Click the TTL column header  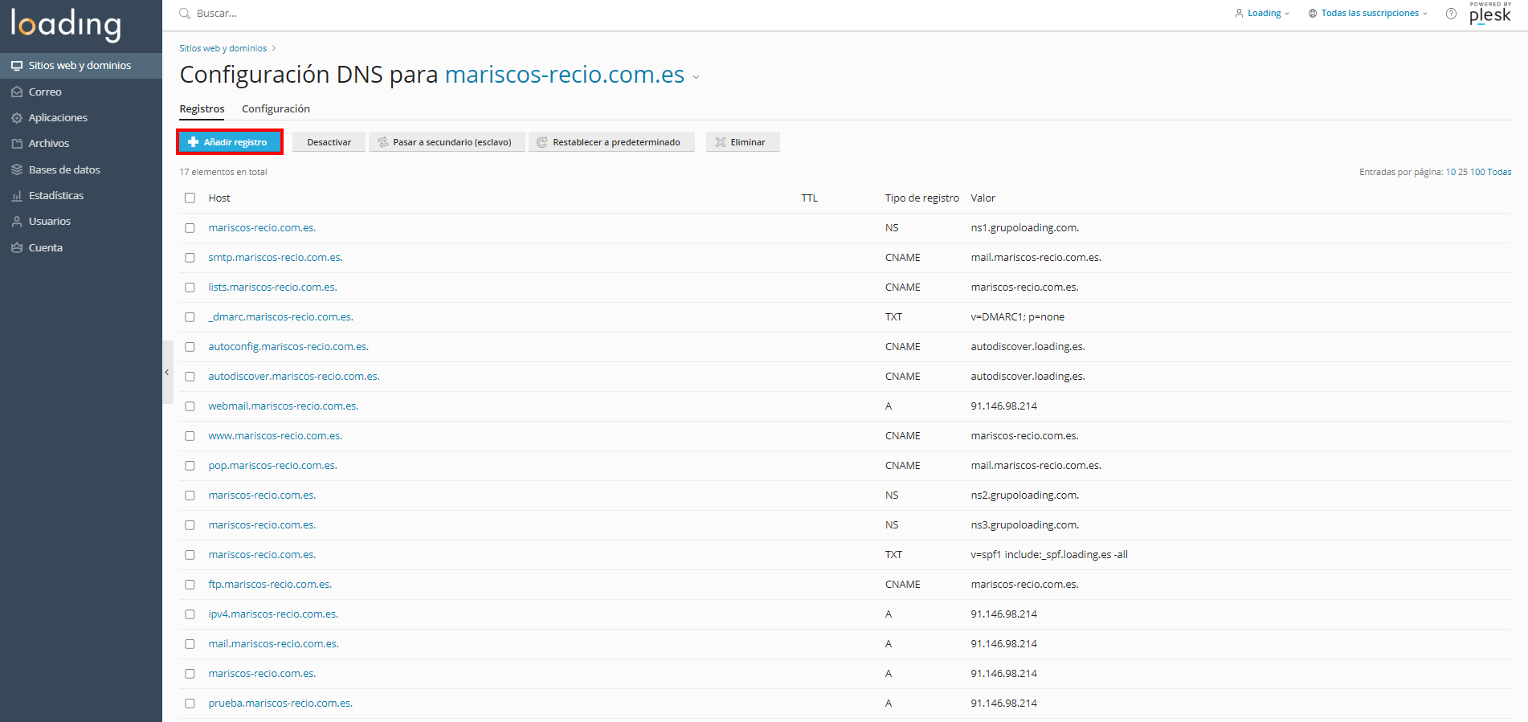pos(810,198)
